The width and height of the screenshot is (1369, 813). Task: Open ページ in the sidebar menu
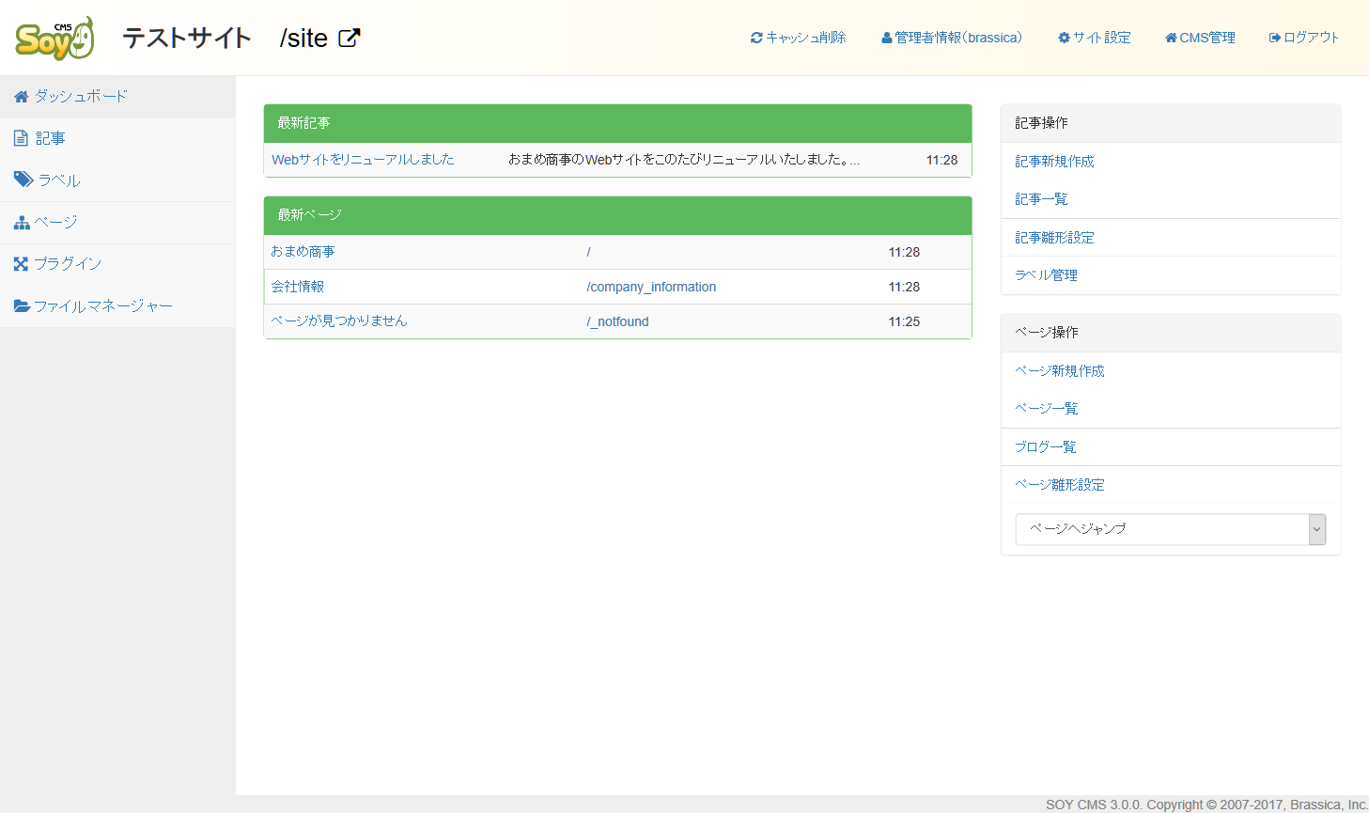click(117, 223)
